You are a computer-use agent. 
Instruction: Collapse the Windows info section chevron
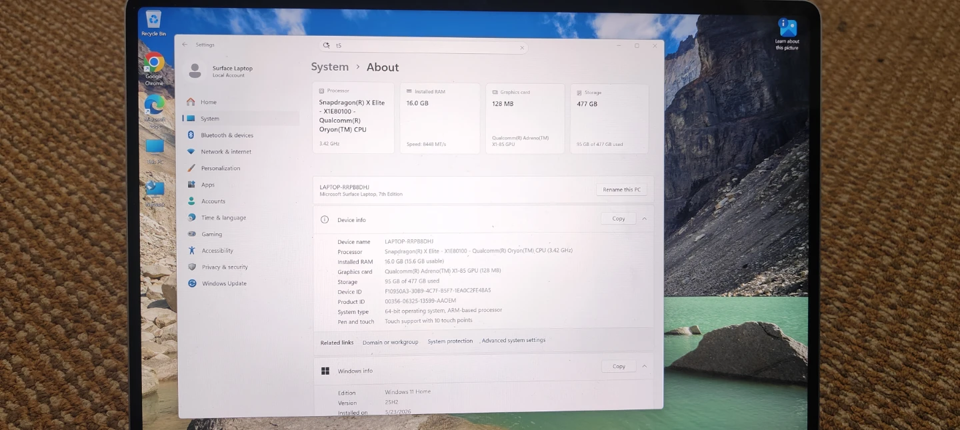pos(645,366)
